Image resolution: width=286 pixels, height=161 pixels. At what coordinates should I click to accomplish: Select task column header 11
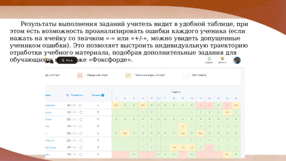point(201,98)
